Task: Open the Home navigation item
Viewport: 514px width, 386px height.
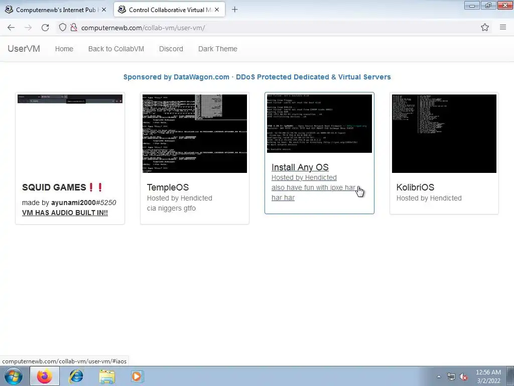Action: tap(64, 49)
